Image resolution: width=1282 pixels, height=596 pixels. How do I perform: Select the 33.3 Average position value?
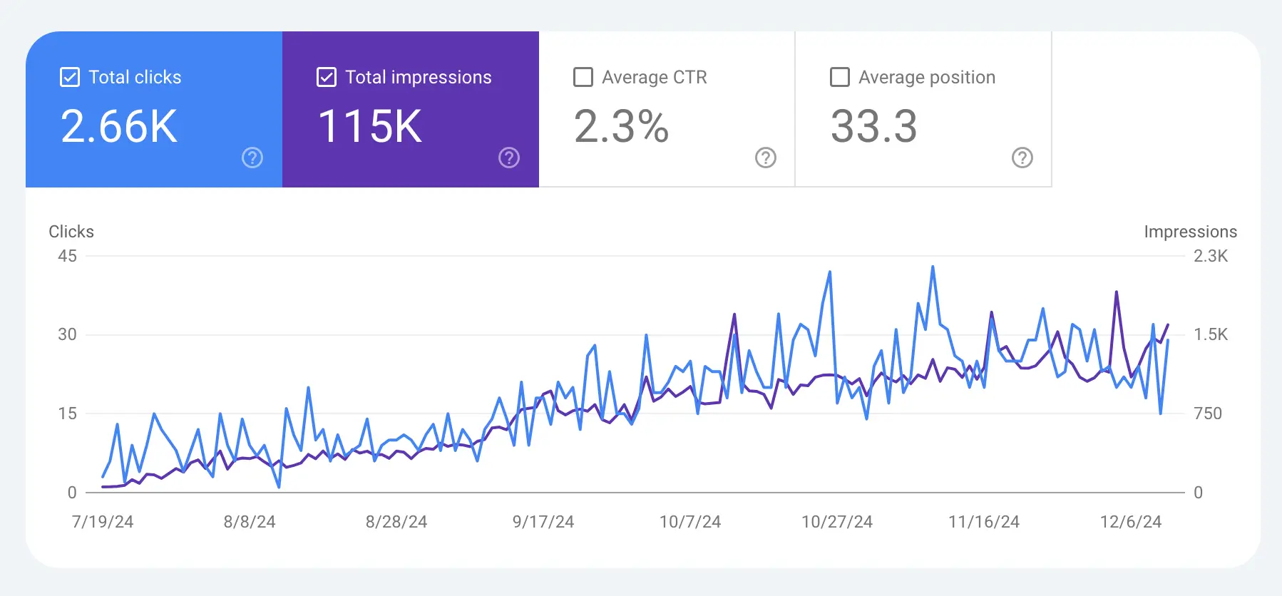pyautogui.click(x=874, y=126)
